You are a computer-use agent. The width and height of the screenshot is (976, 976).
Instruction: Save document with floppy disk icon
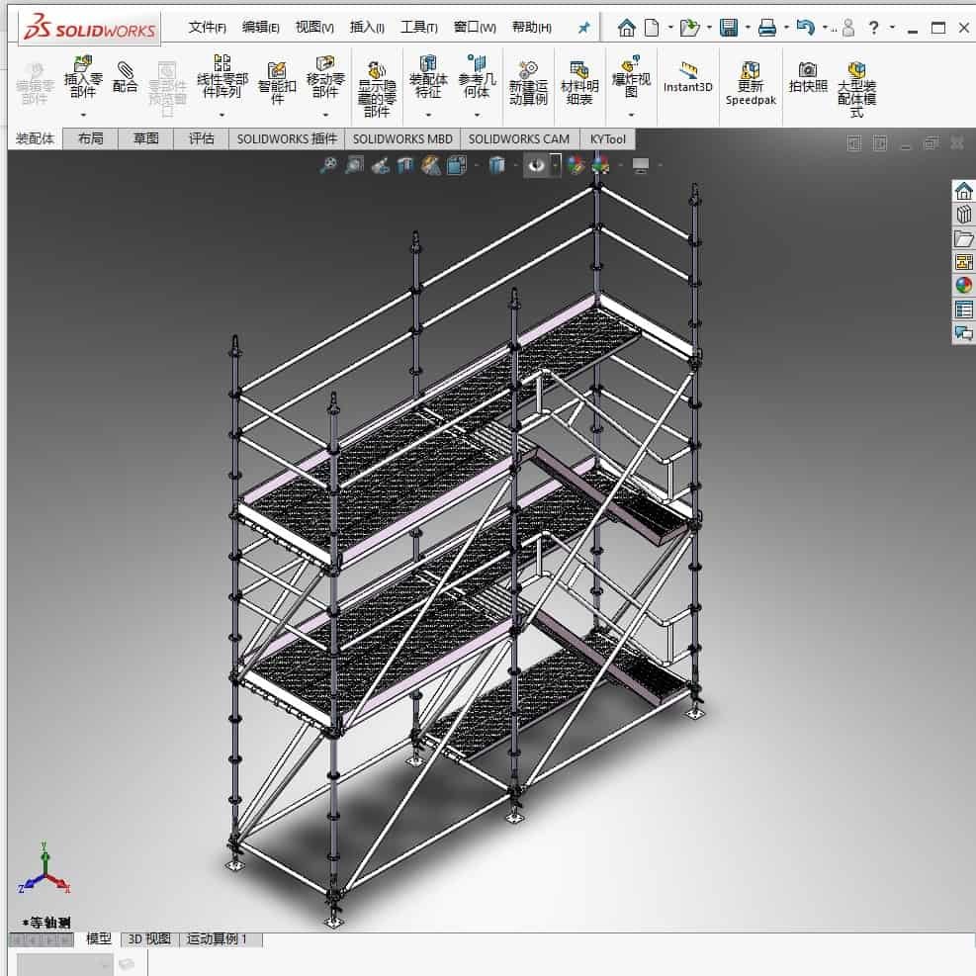tap(728, 28)
